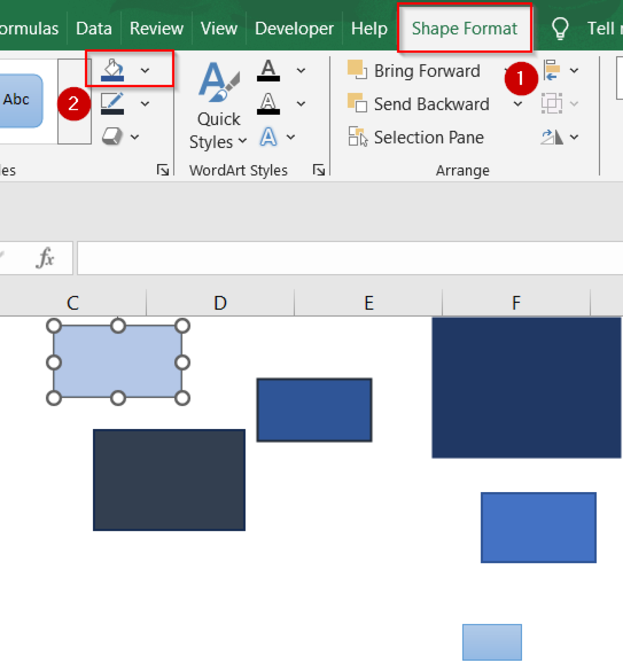Click the Text Outline icon
623x663 pixels.
coord(269,103)
